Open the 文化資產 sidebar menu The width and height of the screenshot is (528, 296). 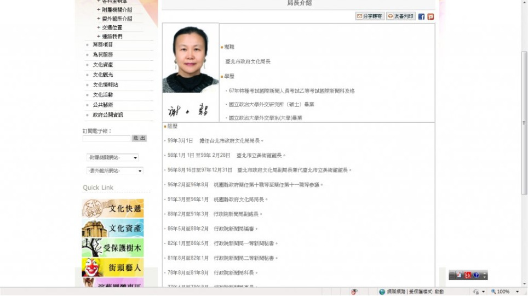point(103,65)
